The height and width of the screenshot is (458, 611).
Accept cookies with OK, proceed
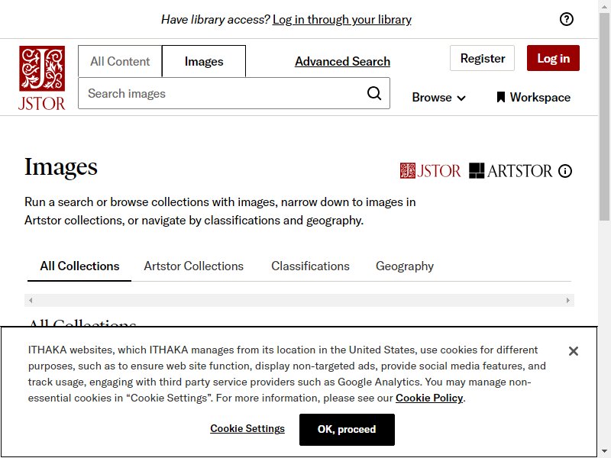pos(347,430)
